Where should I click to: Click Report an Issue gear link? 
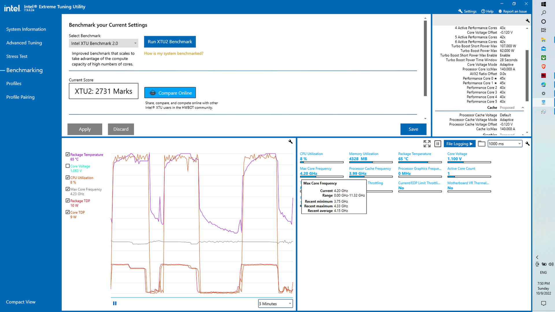513,11
